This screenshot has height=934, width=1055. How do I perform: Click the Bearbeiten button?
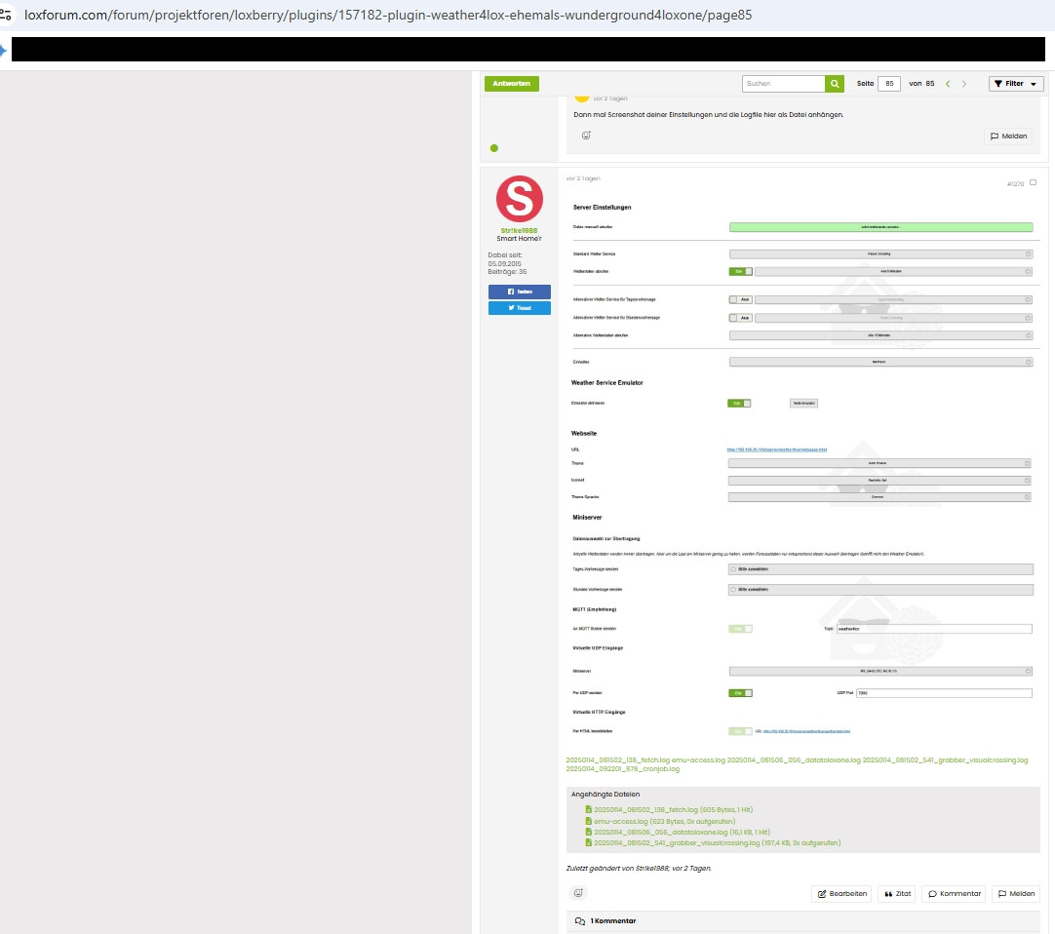[841, 893]
